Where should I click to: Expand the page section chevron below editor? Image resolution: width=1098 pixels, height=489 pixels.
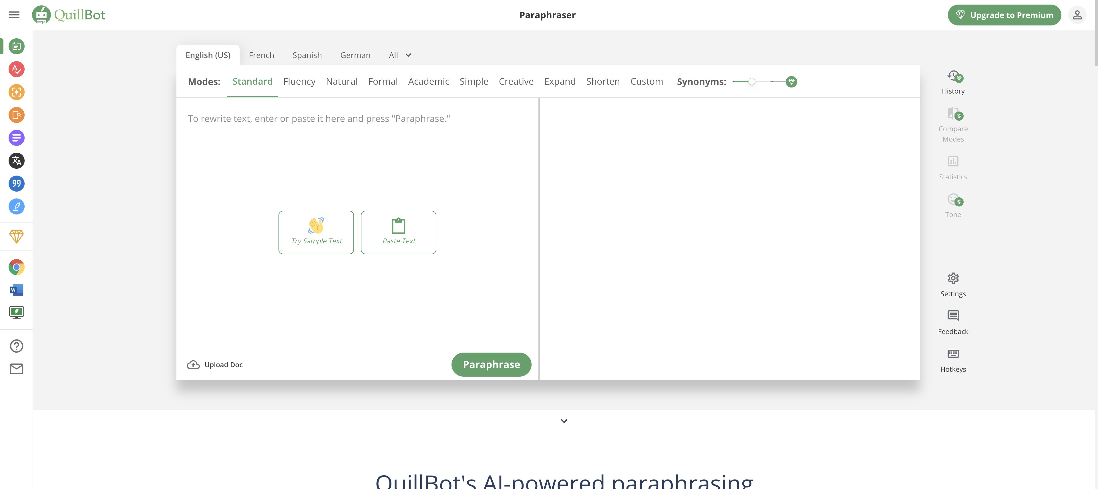pos(564,421)
